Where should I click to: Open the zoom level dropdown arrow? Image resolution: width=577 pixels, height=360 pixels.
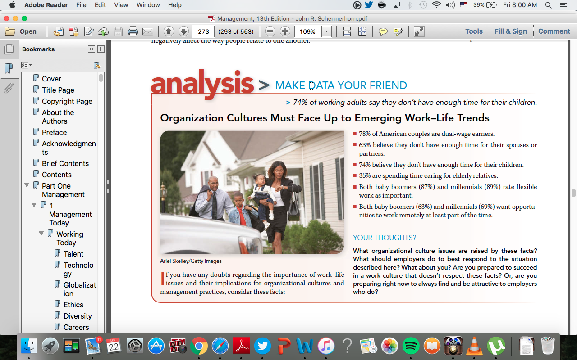click(x=327, y=31)
